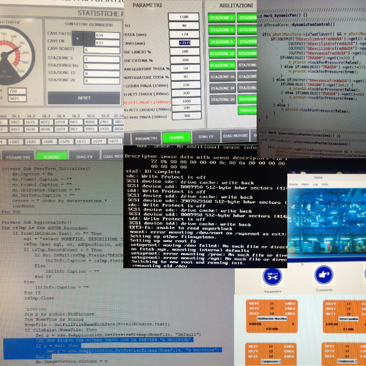The width and height of the screenshot is (366, 366).
Task: Click the field showing 720 below the gauge
Action: point(17,91)
